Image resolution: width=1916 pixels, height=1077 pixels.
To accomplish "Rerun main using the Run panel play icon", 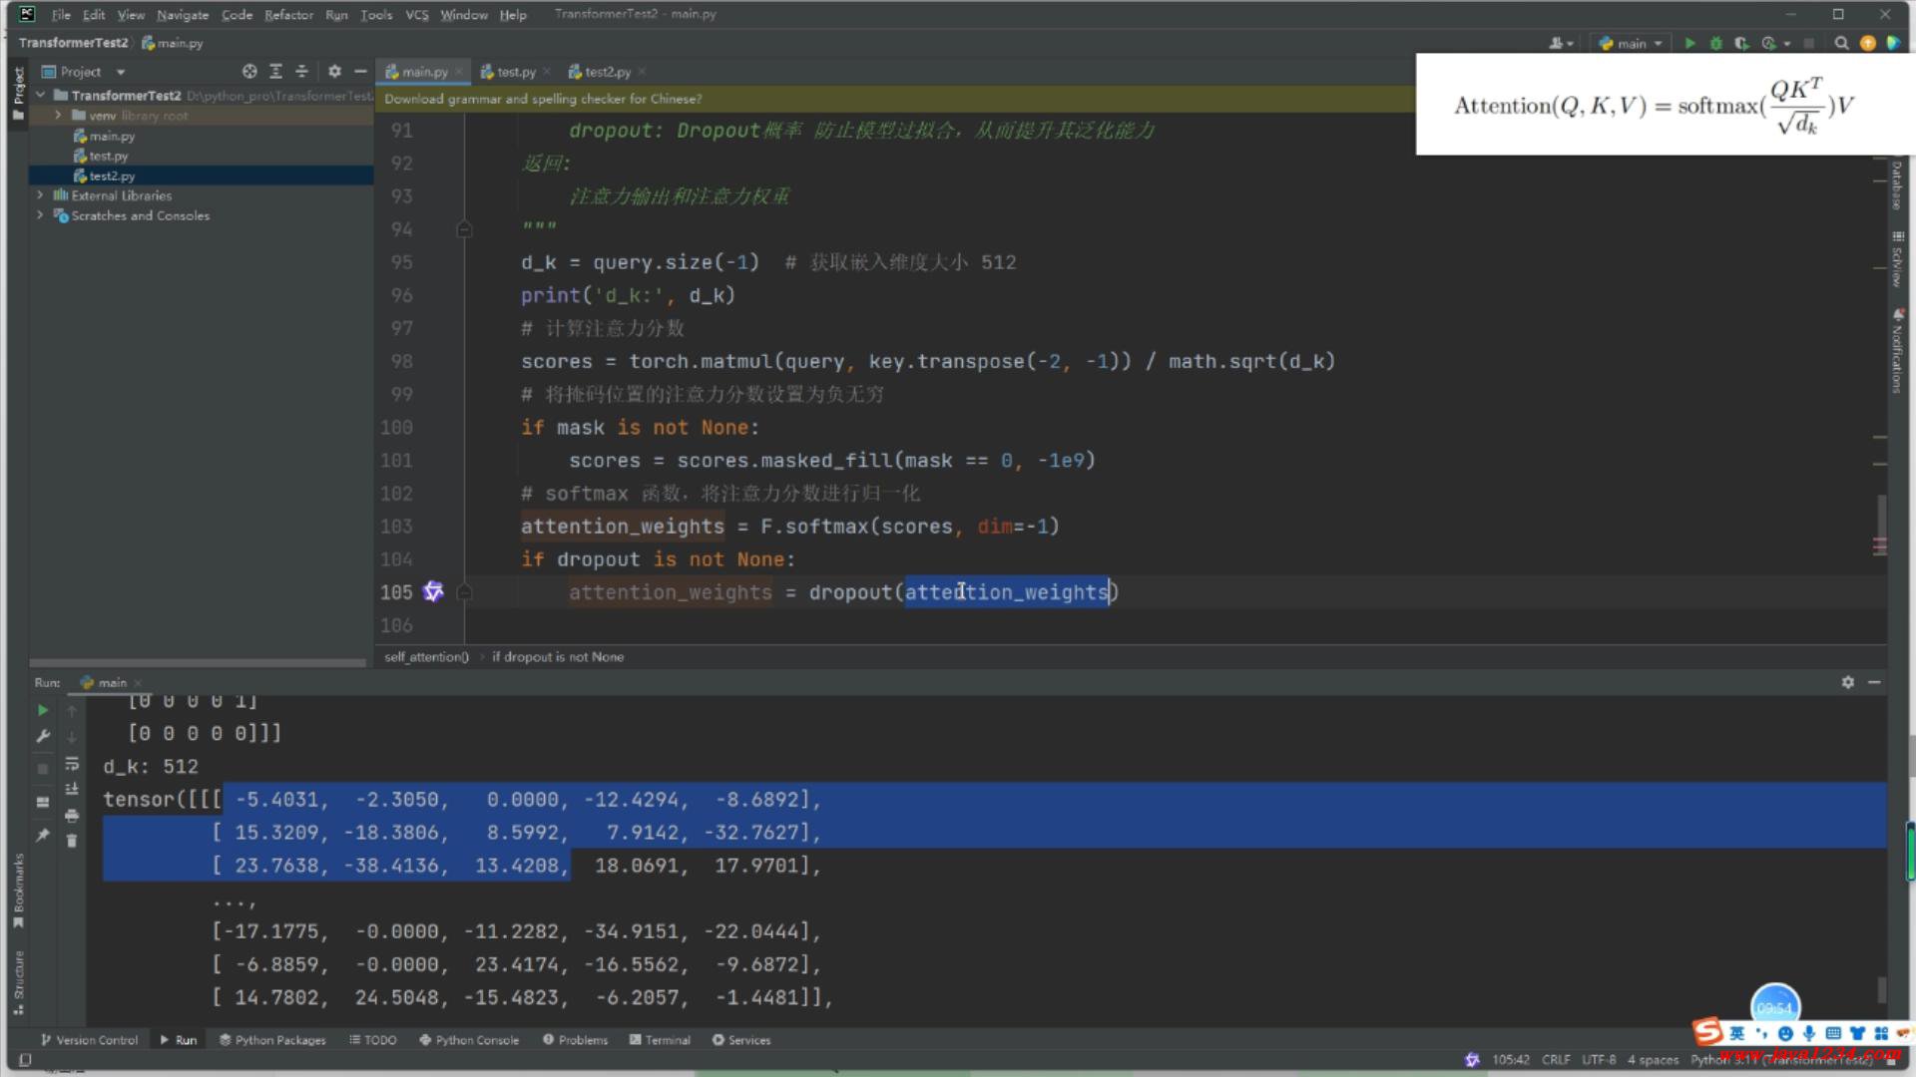I will [42, 710].
